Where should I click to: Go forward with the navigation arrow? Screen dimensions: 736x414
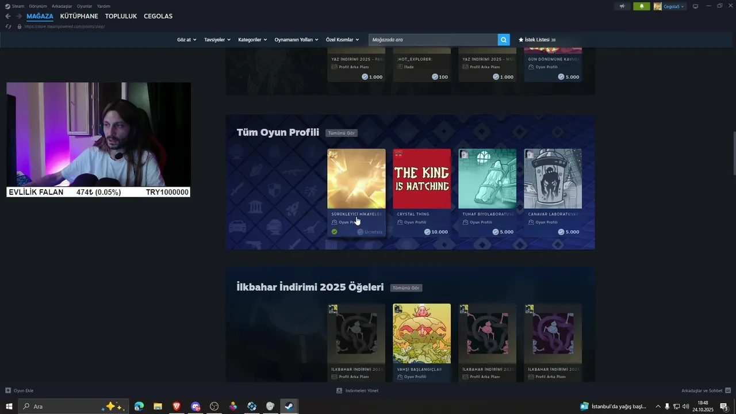click(19, 16)
